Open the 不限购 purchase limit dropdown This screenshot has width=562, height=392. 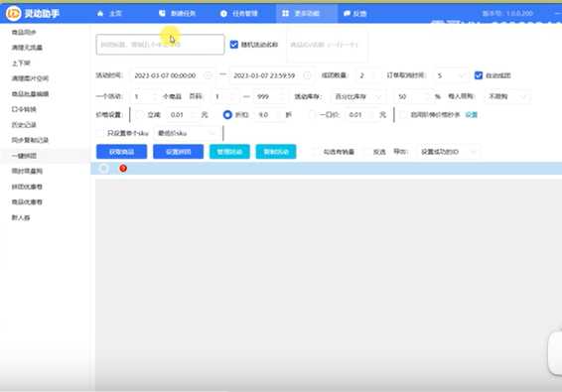pyautogui.click(x=506, y=96)
